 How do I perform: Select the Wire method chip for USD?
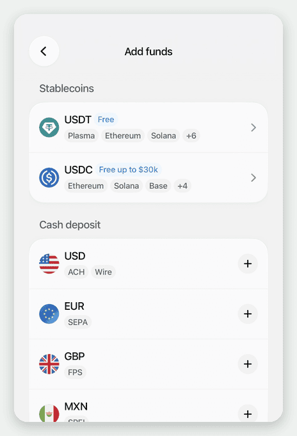(x=104, y=272)
